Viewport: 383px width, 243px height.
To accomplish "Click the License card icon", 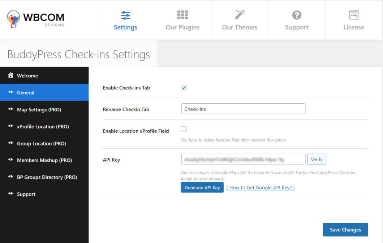I will point(354,15).
